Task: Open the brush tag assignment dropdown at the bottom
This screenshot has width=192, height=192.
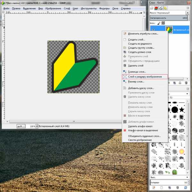Action: coord(187,177)
